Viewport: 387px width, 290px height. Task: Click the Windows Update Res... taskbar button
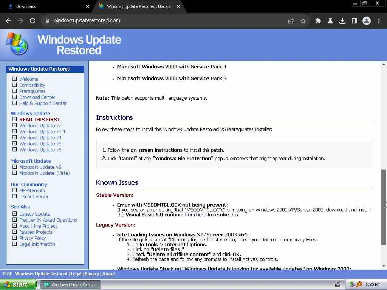tap(70, 285)
